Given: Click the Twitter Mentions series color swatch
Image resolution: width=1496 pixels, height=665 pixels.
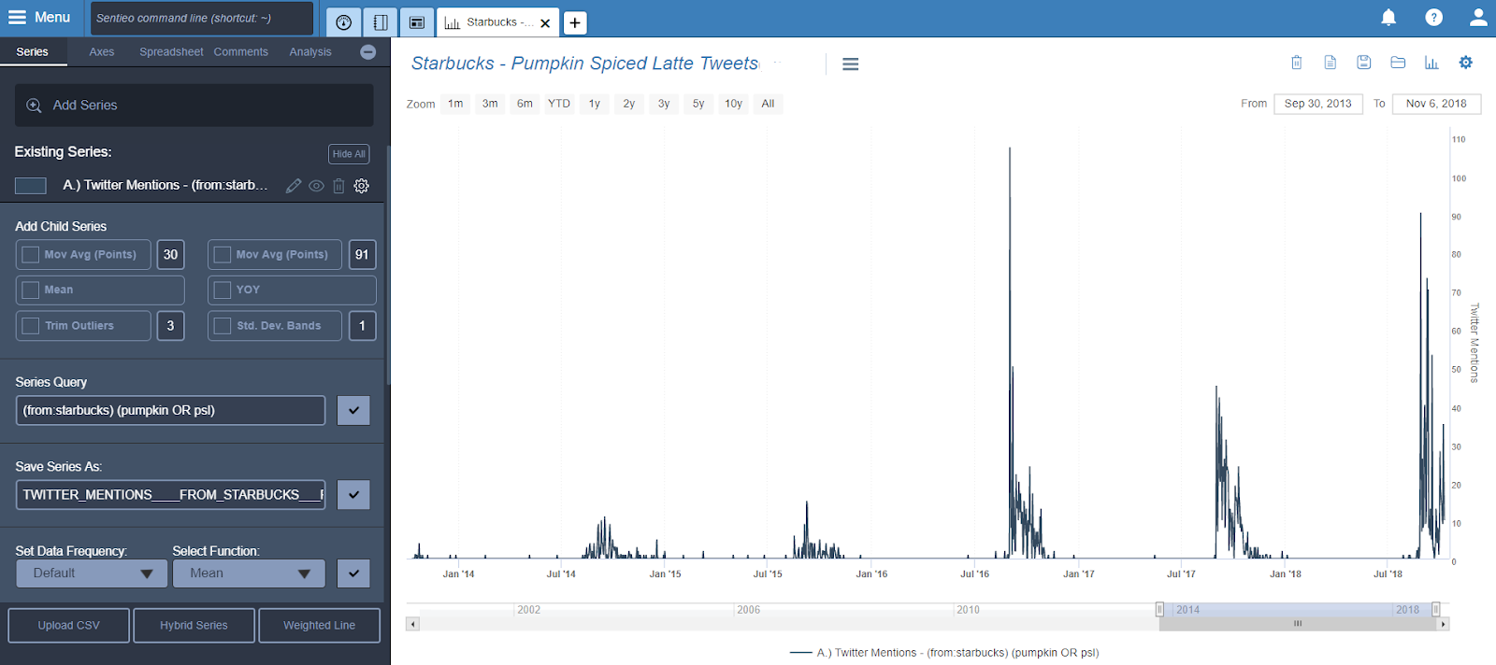Looking at the screenshot, I should [x=31, y=186].
